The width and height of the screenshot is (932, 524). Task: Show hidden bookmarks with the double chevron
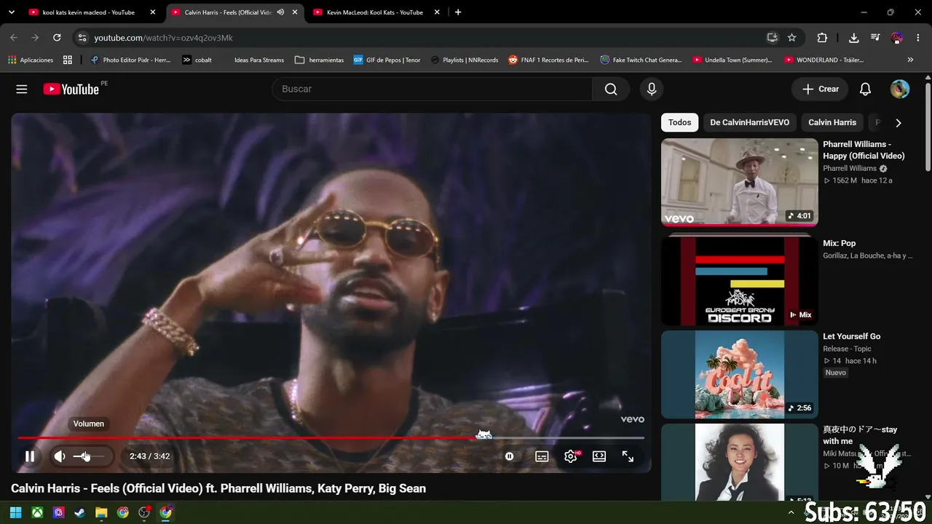tap(910, 60)
